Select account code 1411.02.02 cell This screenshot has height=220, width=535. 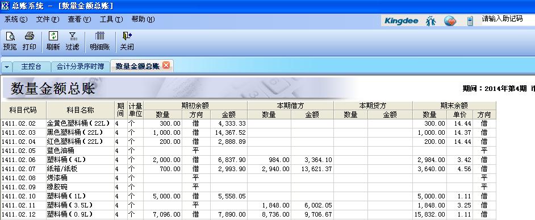tap(23, 124)
